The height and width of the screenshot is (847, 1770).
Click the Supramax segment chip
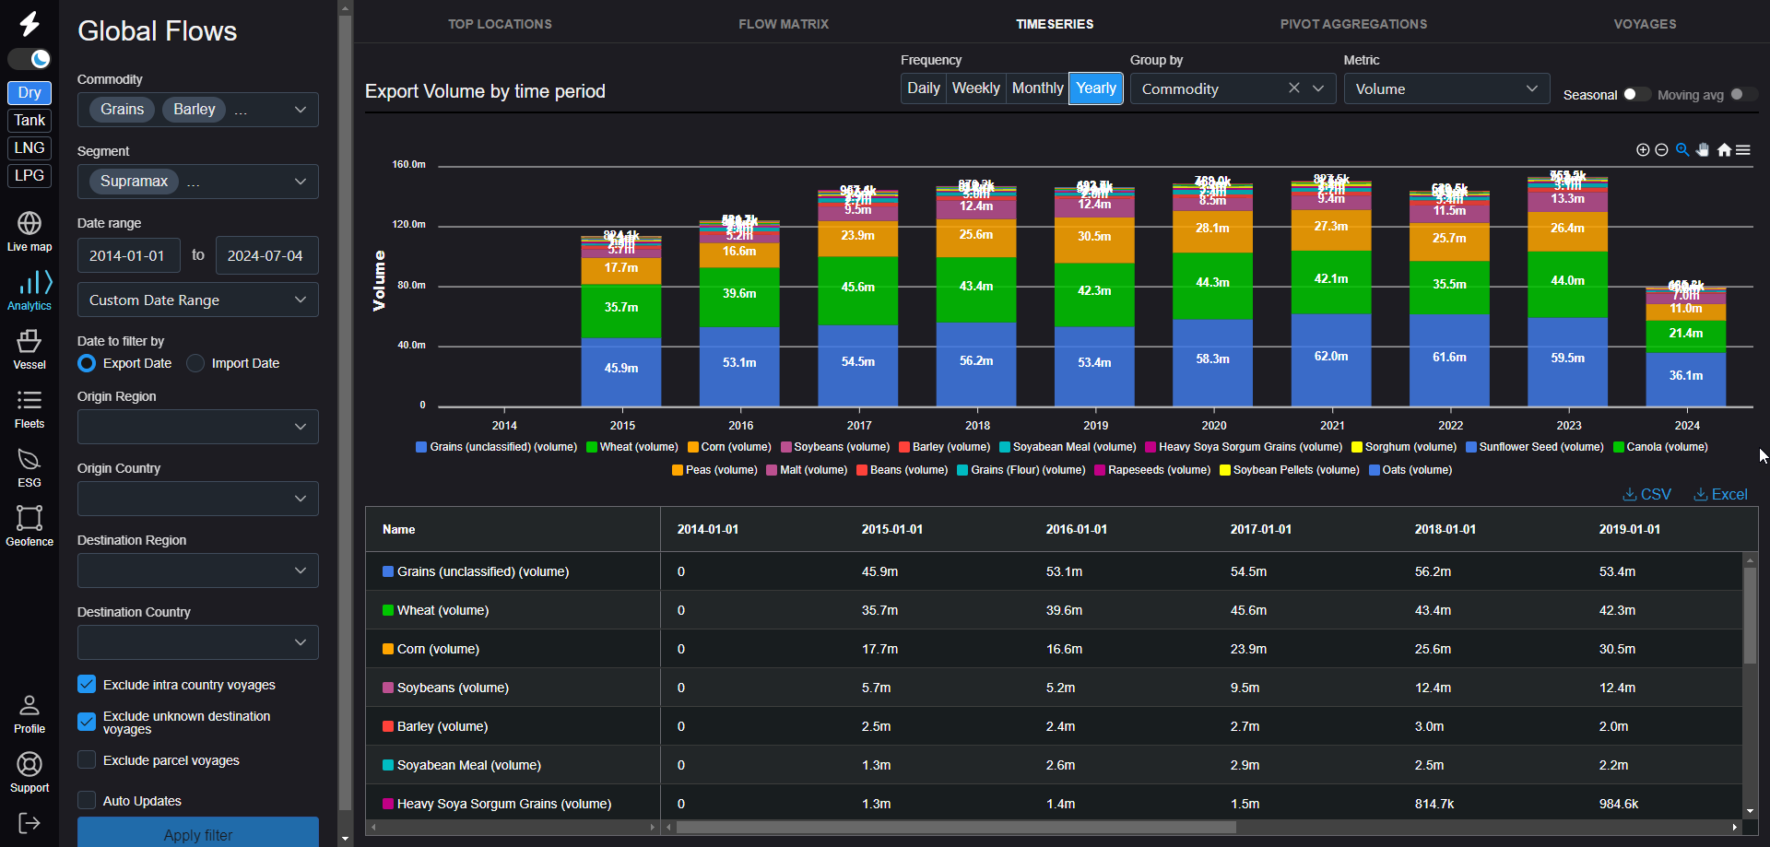(134, 181)
